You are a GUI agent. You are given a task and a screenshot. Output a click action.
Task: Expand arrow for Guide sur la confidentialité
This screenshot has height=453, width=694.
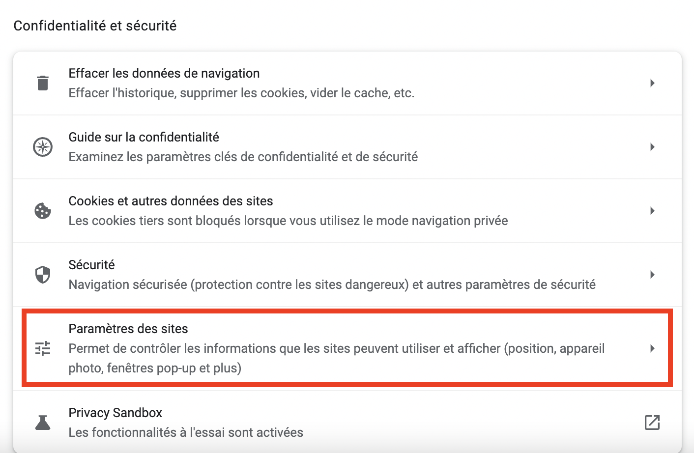pyautogui.click(x=652, y=147)
